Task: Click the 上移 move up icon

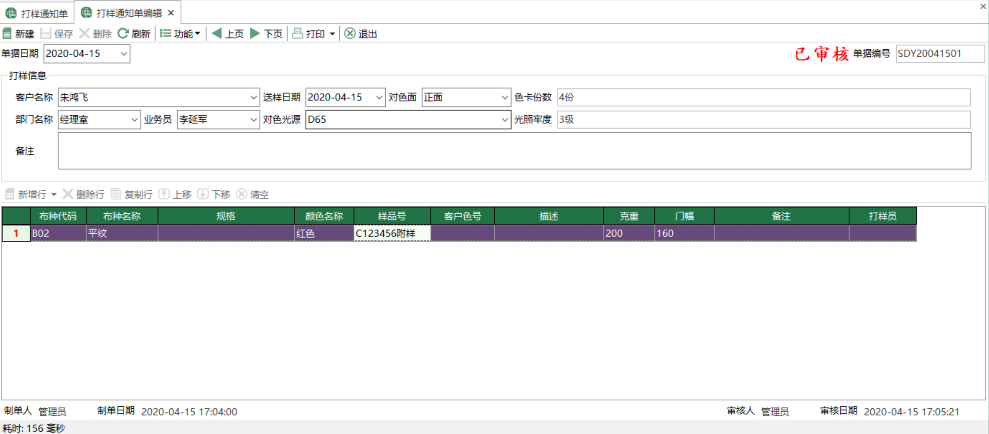Action: coord(164,194)
